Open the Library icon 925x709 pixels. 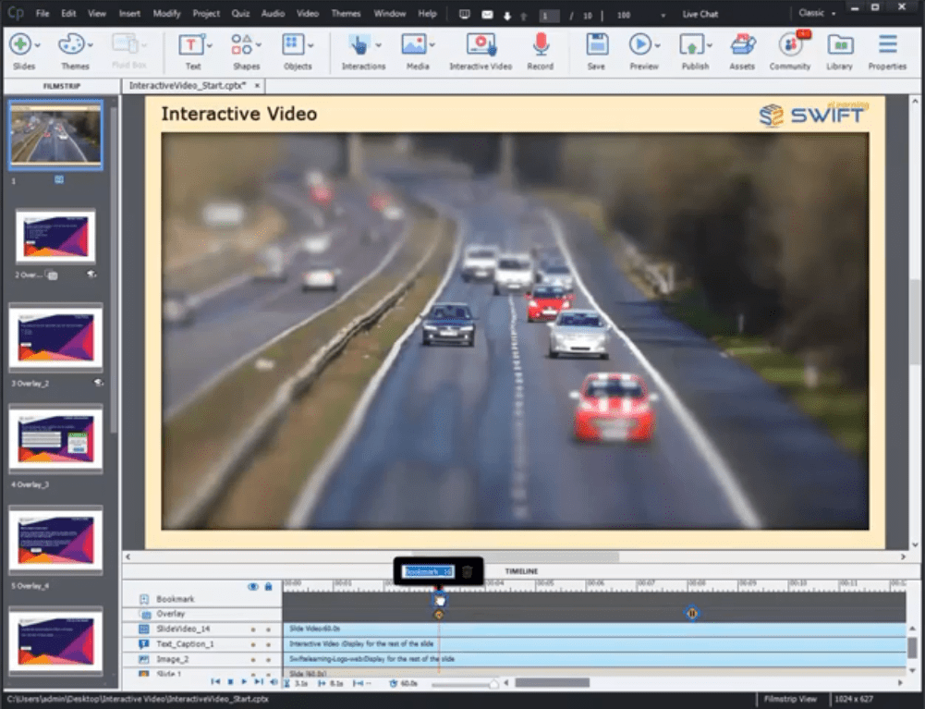(x=839, y=44)
